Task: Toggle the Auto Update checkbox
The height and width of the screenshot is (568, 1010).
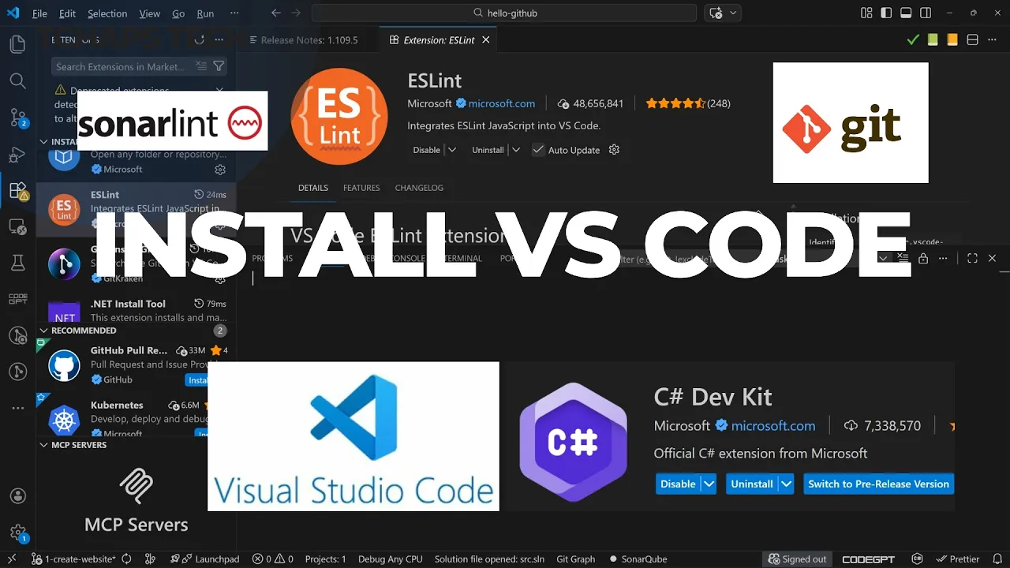Action: point(538,150)
